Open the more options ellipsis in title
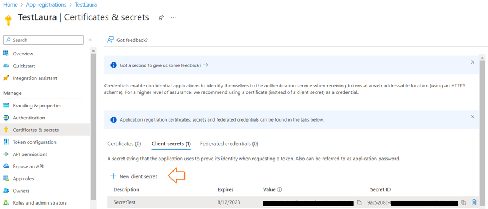 [174, 17]
